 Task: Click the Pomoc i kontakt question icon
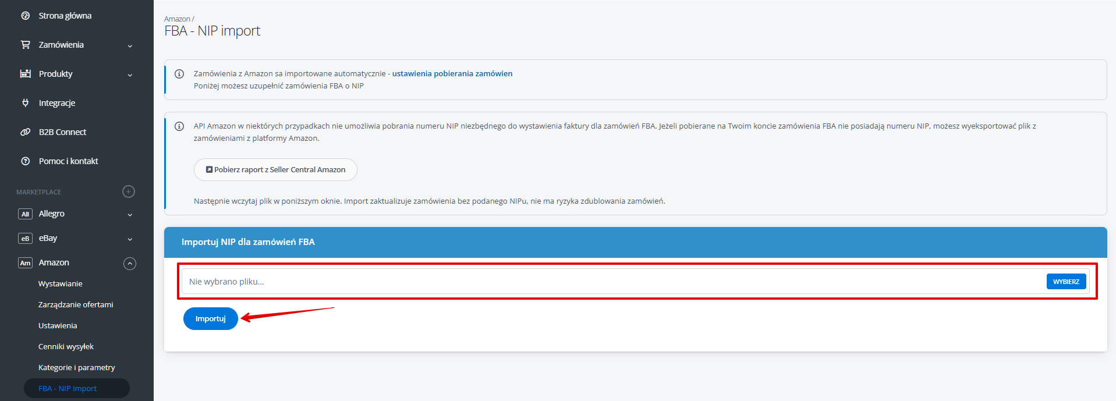pos(26,161)
